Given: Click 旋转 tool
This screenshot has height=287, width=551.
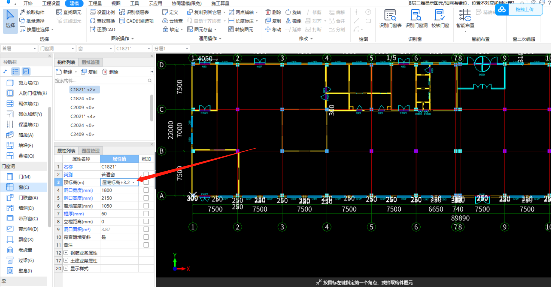Looking at the screenshot, I should [293, 12].
